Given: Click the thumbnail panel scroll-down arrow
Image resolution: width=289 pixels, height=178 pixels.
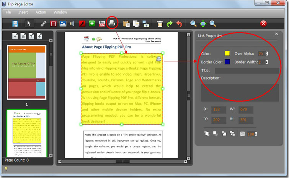Looking at the screenshot, I should (x=51, y=155).
